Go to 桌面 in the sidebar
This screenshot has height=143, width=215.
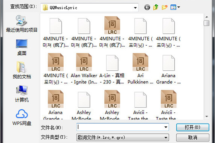(21, 48)
